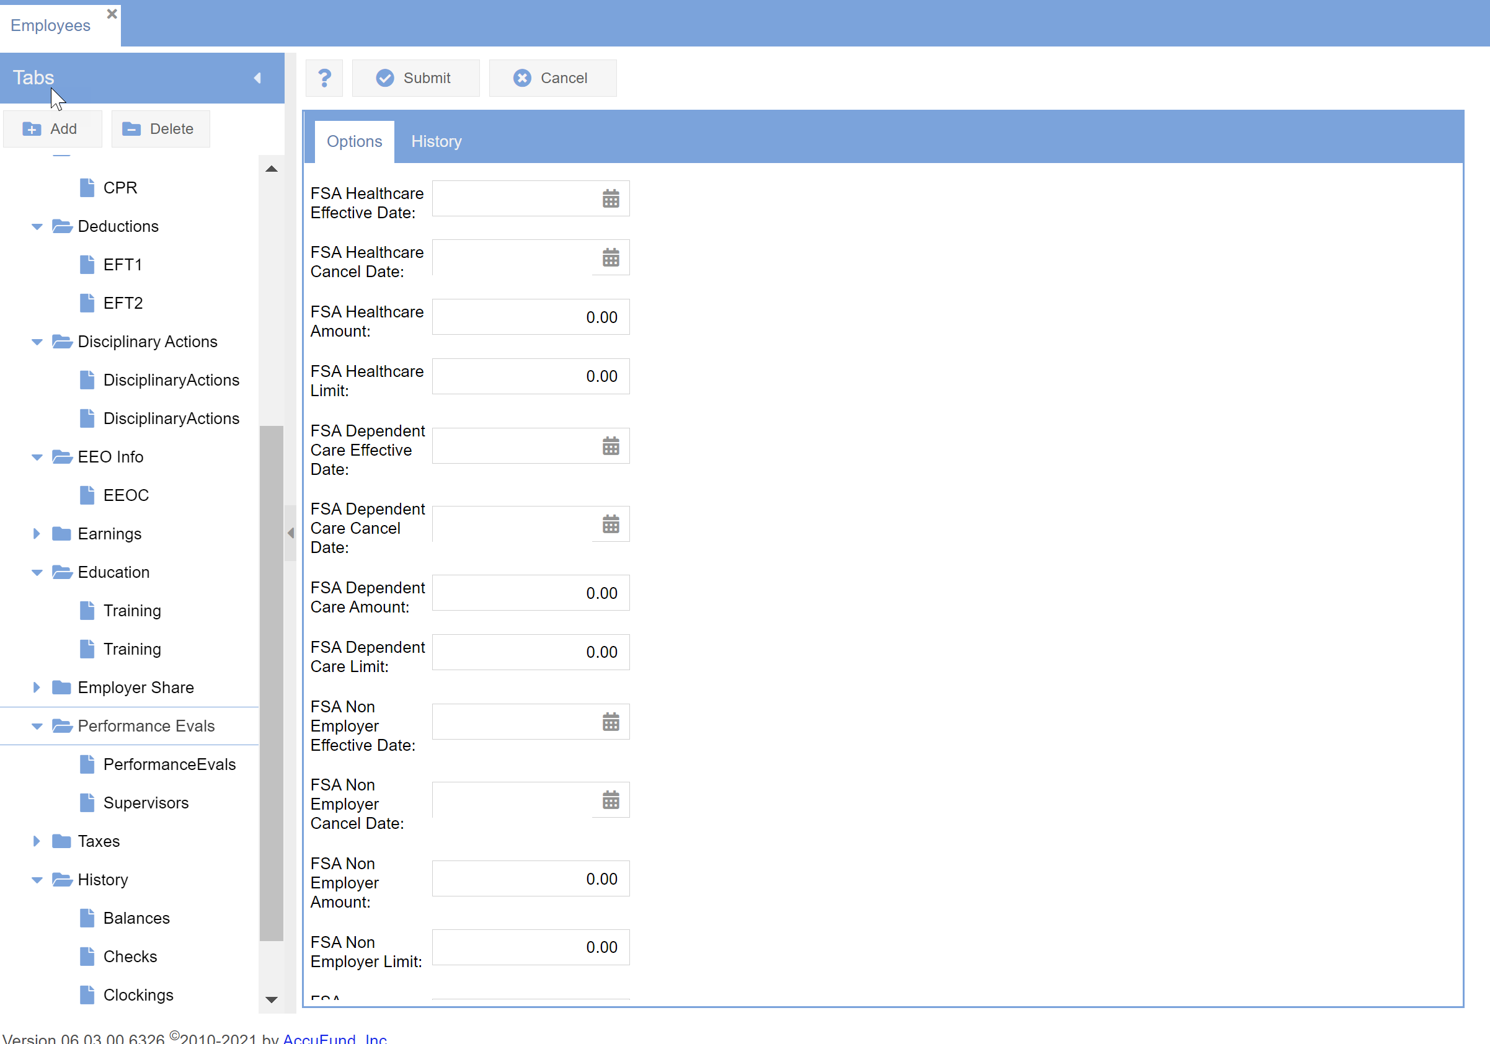Open the help question mark icon
Image resolution: width=1490 pixels, height=1044 pixels.
(324, 78)
